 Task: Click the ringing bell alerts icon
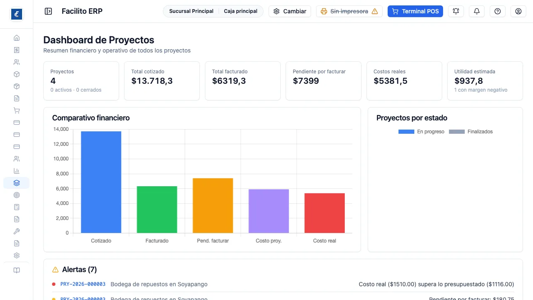tap(456, 11)
